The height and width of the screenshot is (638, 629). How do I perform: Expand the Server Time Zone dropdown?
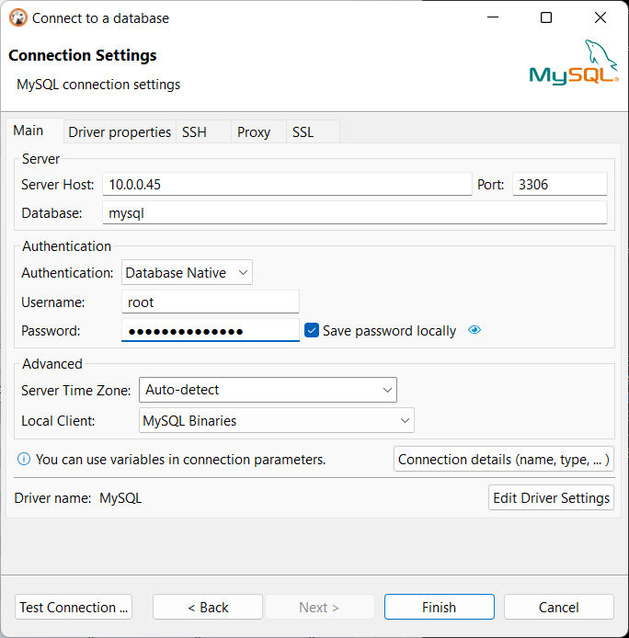point(268,390)
